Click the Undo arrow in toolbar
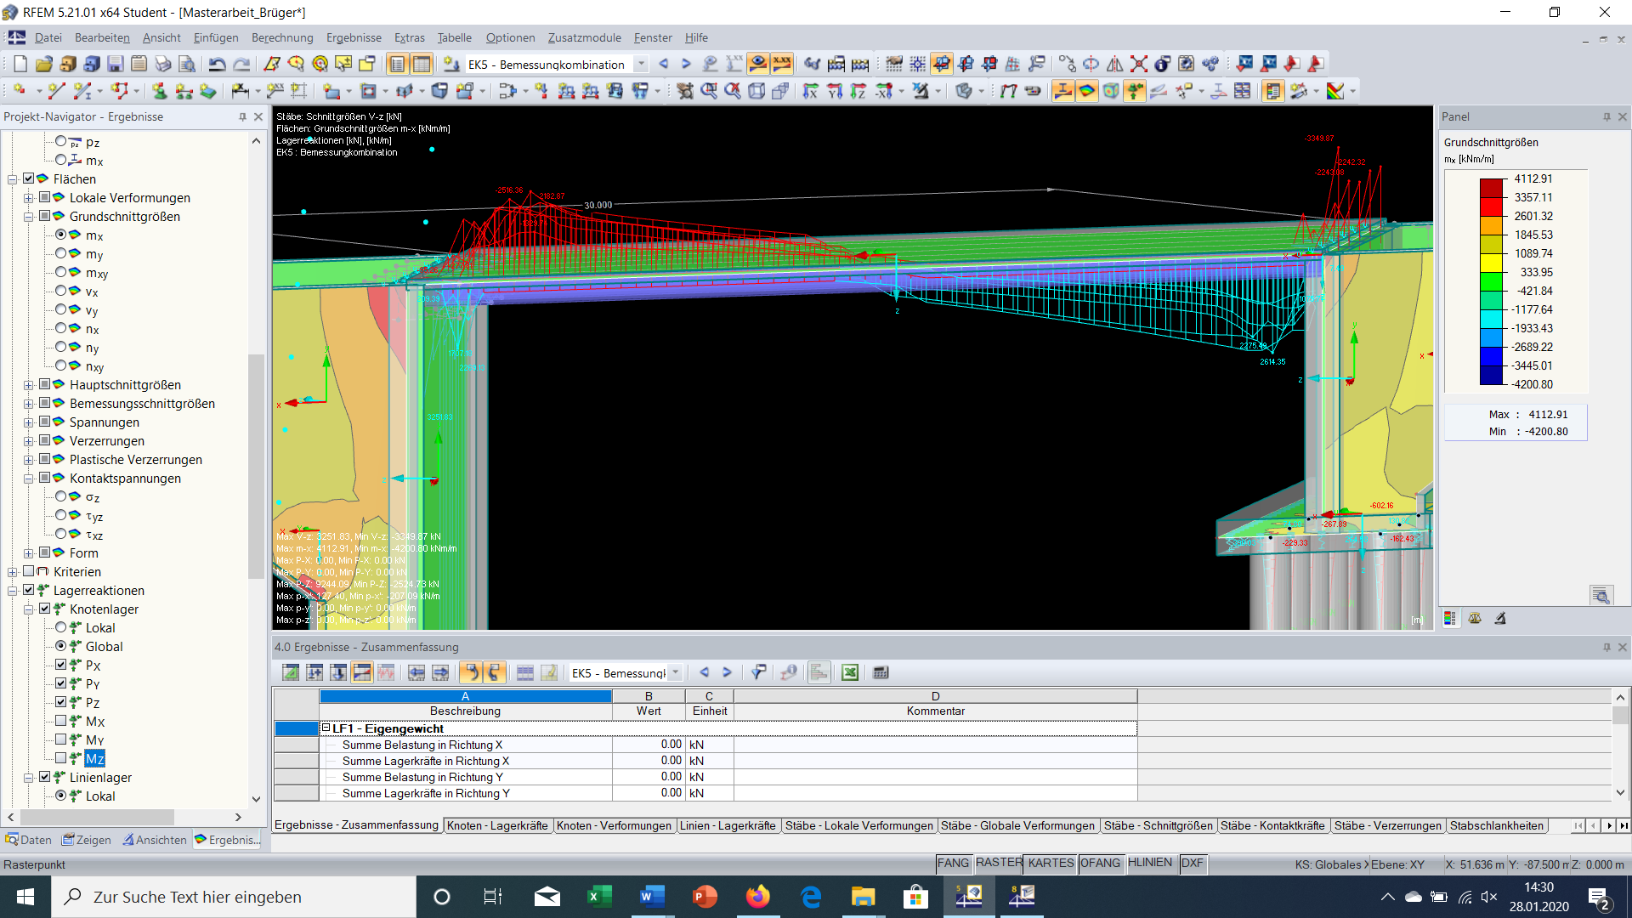Image resolution: width=1632 pixels, height=918 pixels. (x=218, y=64)
